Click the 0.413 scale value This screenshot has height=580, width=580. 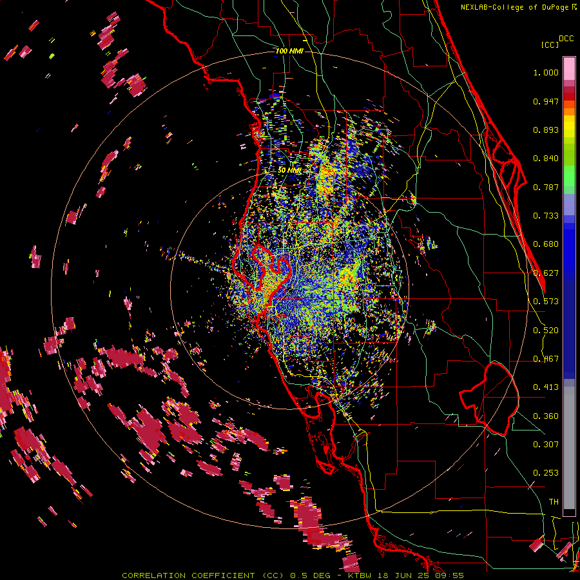pyautogui.click(x=546, y=387)
